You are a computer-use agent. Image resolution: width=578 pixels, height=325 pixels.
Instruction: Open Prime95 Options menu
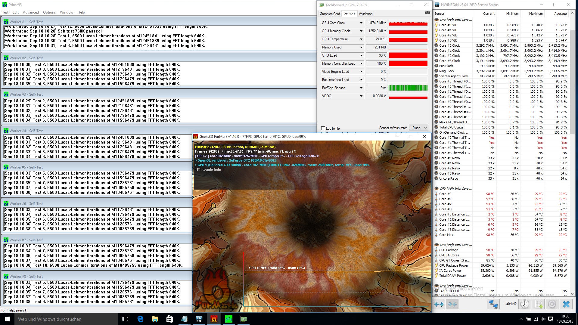[49, 12]
